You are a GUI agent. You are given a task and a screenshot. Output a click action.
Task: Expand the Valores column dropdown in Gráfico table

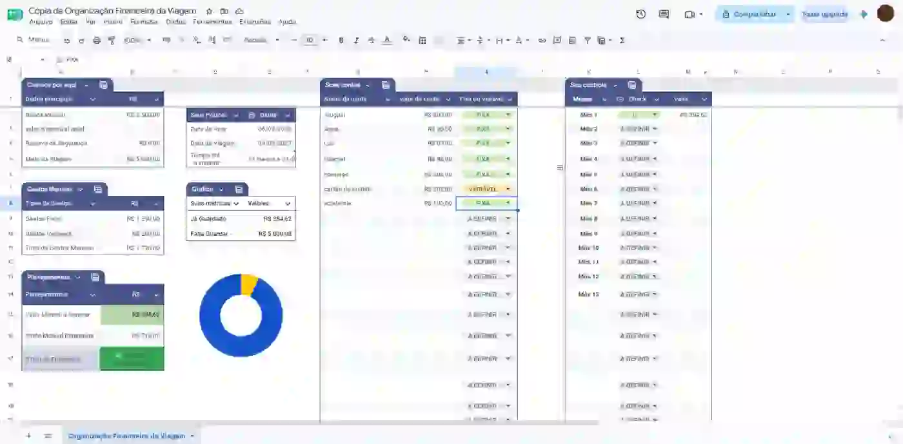coord(288,204)
